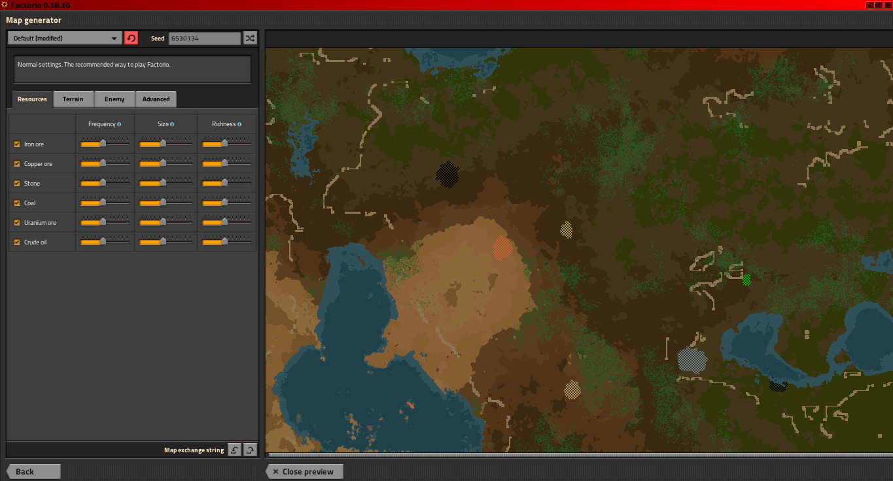The image size is (893, 481).
Task: Randomize the map seed with shuffle icon
Action: [x=250, y=39]
